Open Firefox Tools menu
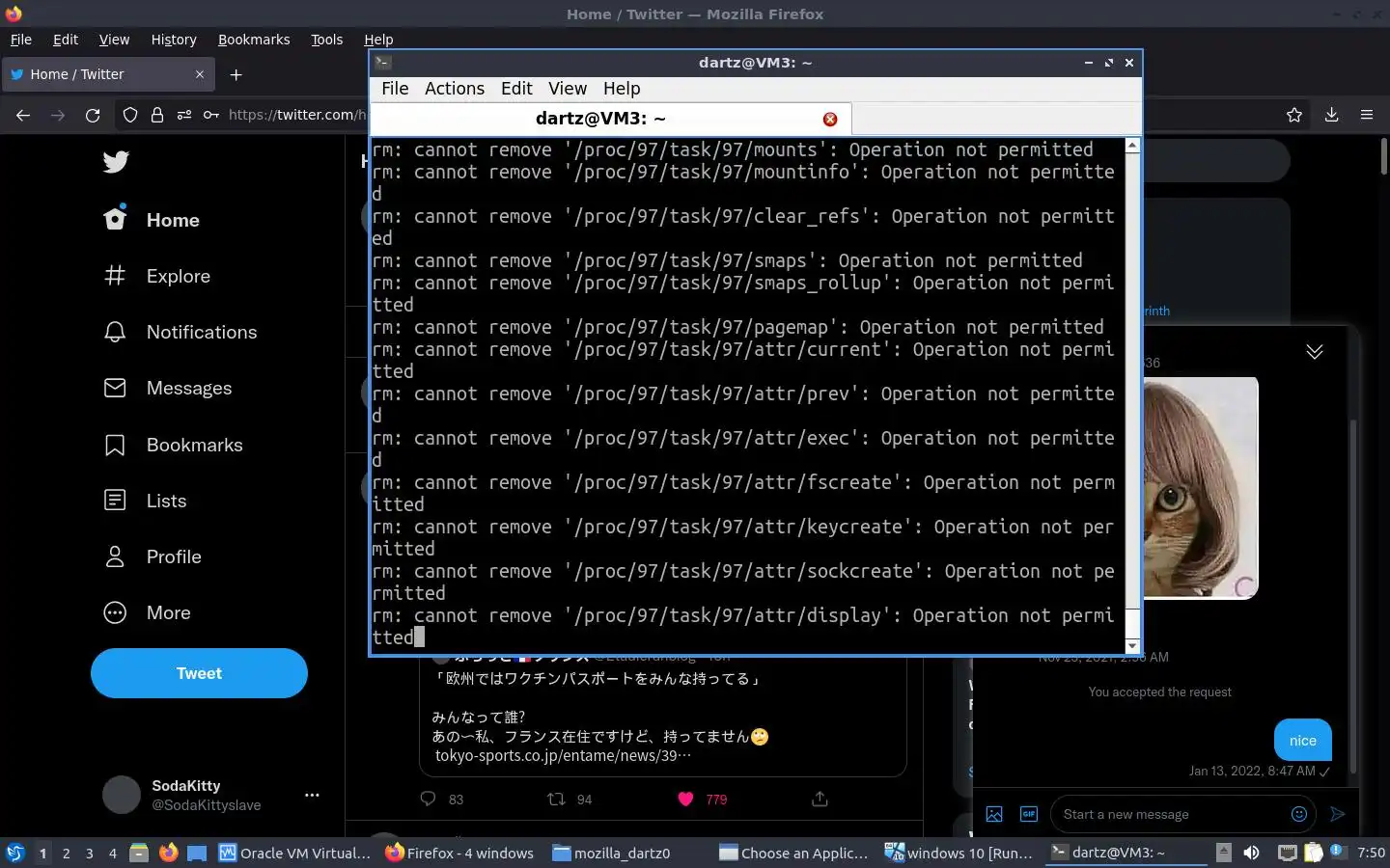Viewport: 1390px width, 868px height. pos(327,40)
